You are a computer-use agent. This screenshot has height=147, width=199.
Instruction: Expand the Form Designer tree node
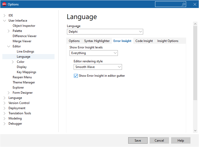pyautogui.click(x=9, y=93)
